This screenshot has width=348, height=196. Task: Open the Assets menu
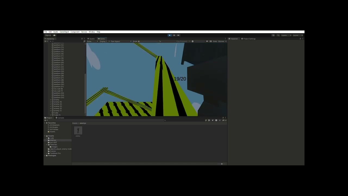pyautogui.click(x=55, y=32)
